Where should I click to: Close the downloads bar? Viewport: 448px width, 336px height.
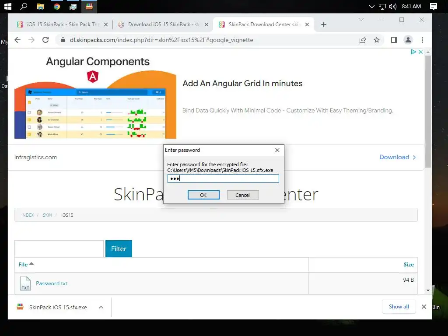coord(423,307)
